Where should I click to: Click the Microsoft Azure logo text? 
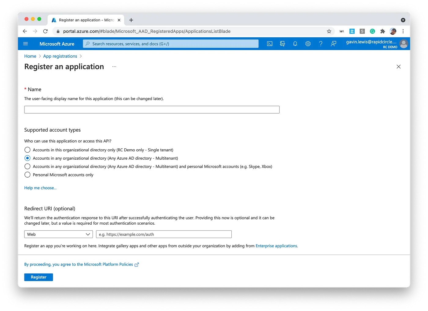[57, 44]
